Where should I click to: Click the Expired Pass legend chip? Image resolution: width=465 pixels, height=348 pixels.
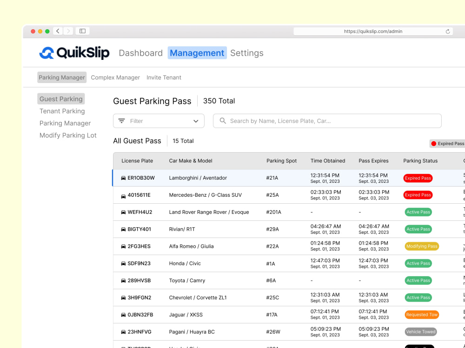coord(447,143)
